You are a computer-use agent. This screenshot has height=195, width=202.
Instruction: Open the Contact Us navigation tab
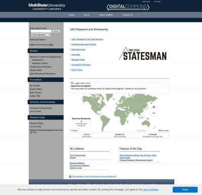128,15
